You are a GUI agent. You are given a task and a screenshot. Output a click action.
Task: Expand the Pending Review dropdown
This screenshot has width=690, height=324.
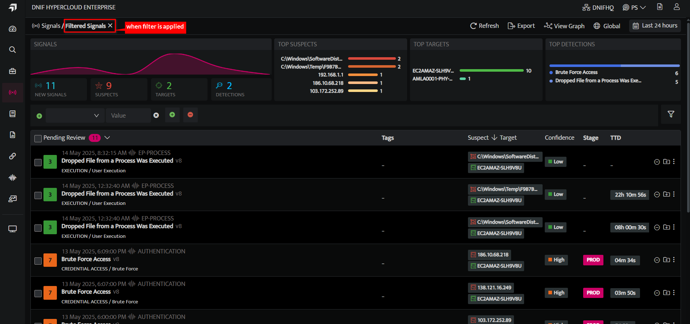coord(107,138)
